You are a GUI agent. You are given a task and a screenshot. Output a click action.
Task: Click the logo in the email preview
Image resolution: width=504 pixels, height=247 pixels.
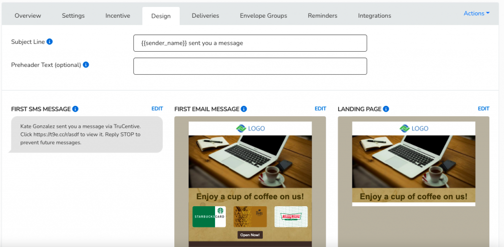tap(250, 128)
